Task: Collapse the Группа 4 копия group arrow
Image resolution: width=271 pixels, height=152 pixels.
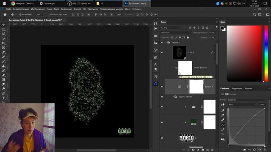Action: (x=173, y=97)
